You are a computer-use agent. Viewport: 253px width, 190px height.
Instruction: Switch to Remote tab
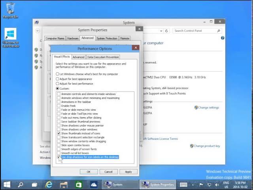pos(125,38)
